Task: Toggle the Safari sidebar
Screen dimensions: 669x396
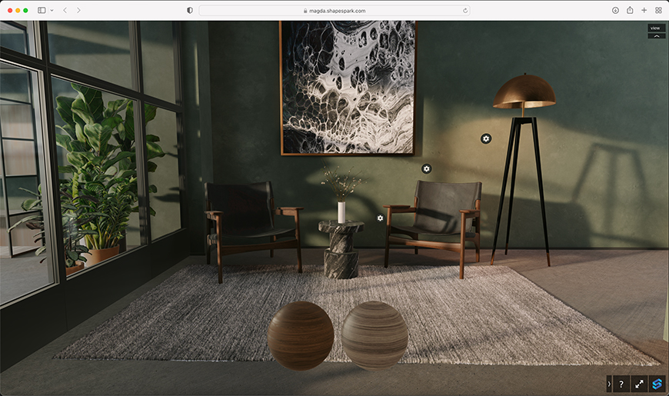Action: point(42,10)
